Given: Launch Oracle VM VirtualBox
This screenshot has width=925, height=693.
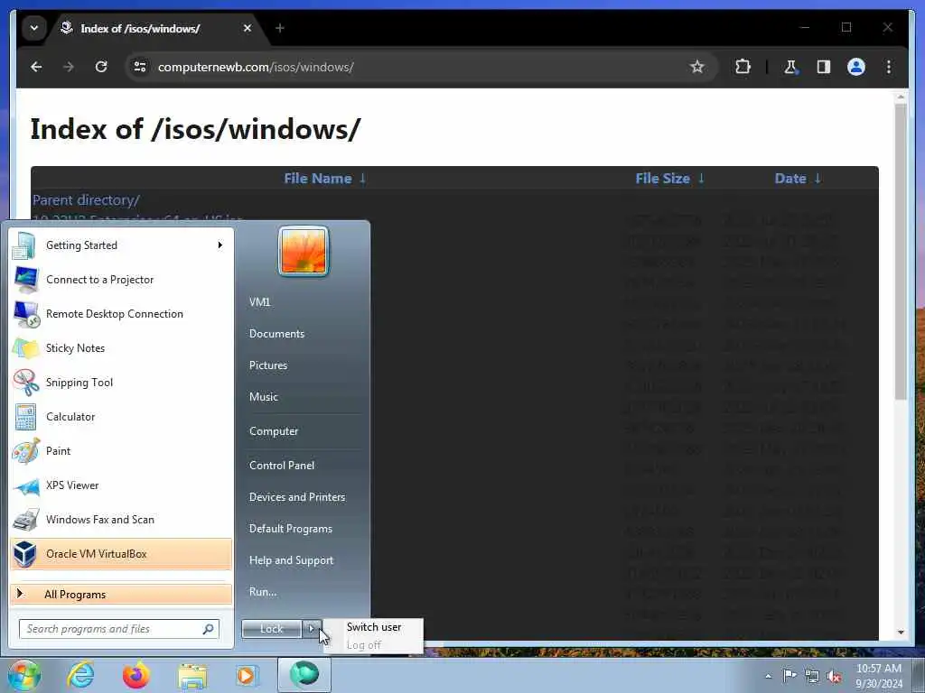Looking at the screenshot, I should pyautogui.click(x=122, y=554).
